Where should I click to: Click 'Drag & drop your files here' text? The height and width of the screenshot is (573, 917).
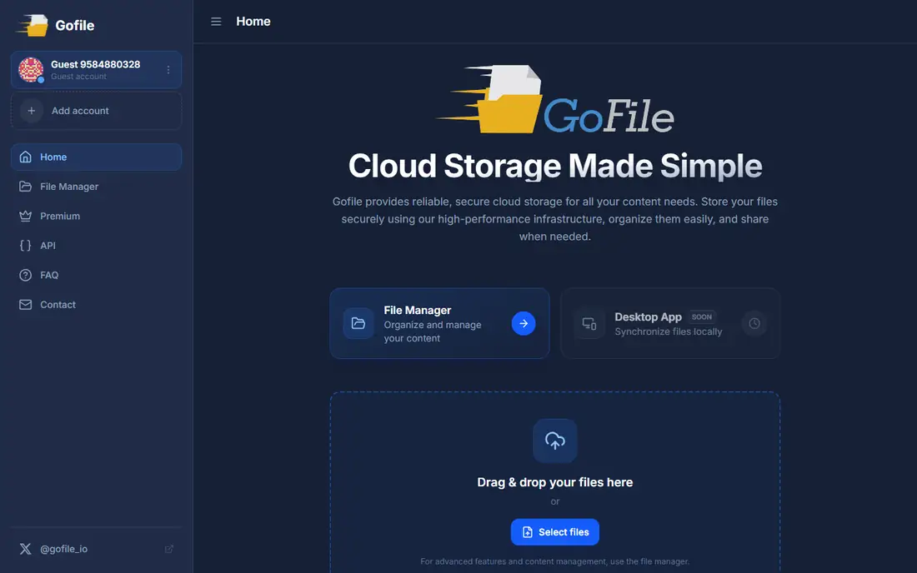click(555, 482)
